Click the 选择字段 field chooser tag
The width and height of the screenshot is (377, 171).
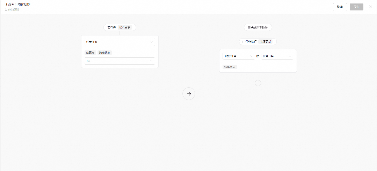[x=230, y=67]
